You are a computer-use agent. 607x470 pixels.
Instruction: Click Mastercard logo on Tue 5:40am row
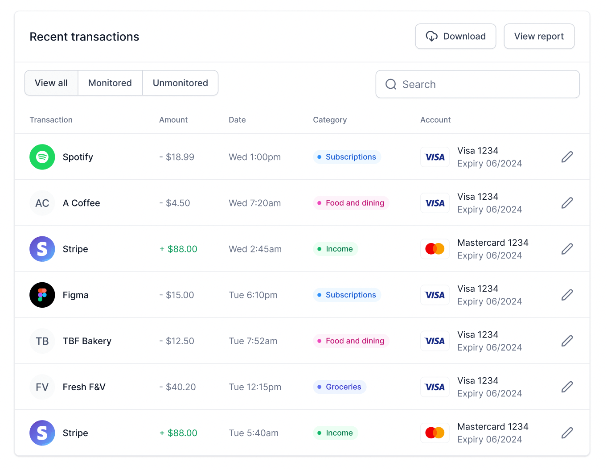435,433
